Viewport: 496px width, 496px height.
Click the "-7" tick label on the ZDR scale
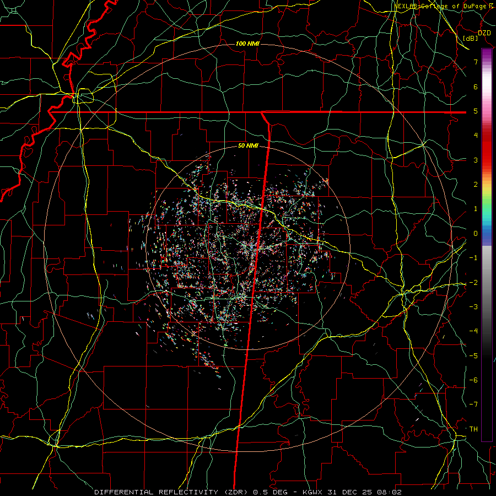coord(473,405)
